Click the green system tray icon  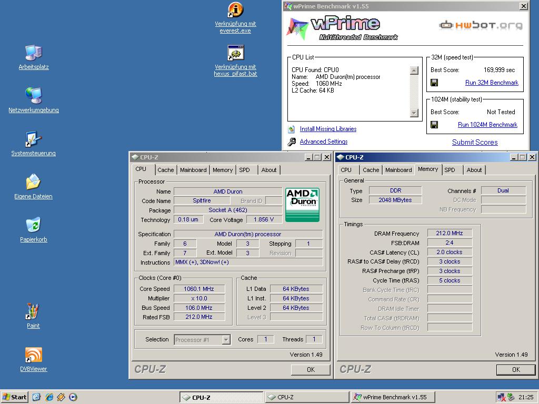pos(511,397)
